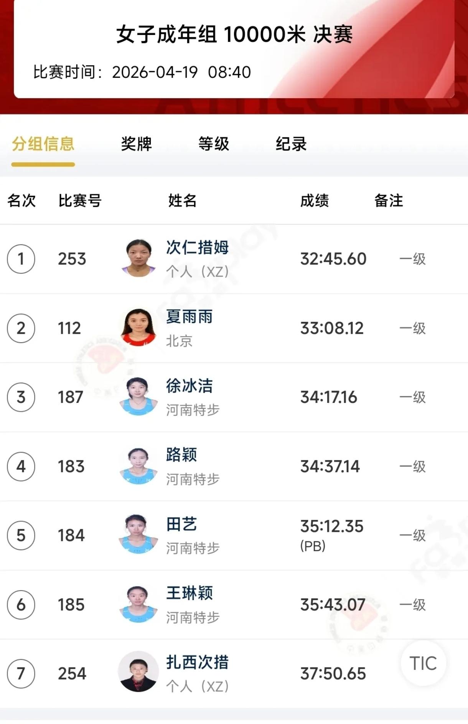
Task: View 扎西次措's profile picture
Action: 138,673
